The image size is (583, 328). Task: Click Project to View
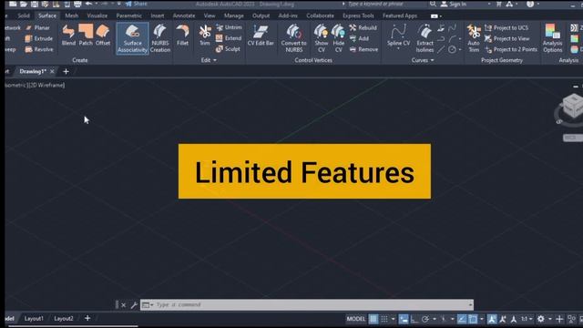click(x=507, y=38)
